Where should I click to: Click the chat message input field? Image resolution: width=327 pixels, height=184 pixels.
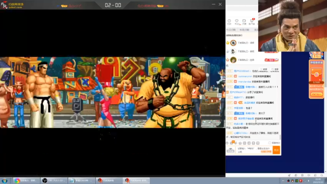coord(254,150)
